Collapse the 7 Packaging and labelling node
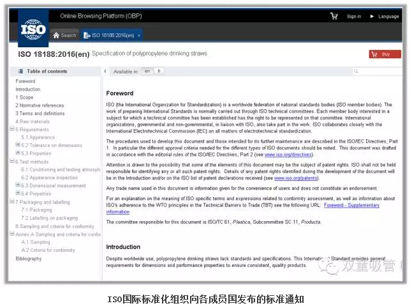The image size is (412, 308). coord(12,202)
